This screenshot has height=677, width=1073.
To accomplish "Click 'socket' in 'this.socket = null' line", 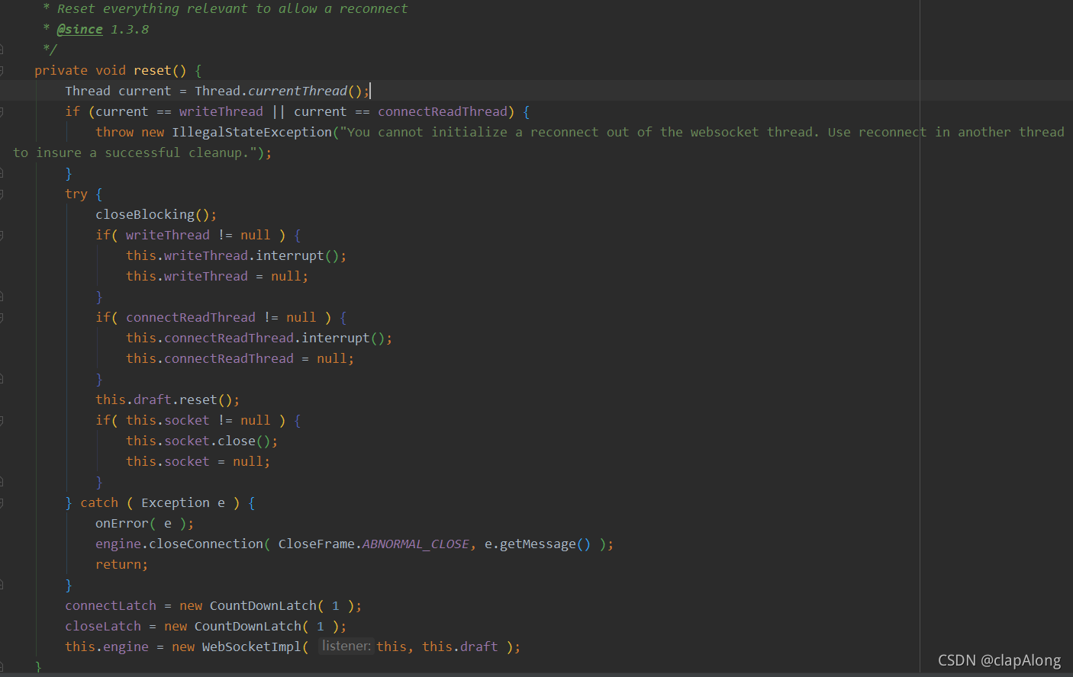I will (187, 461).
